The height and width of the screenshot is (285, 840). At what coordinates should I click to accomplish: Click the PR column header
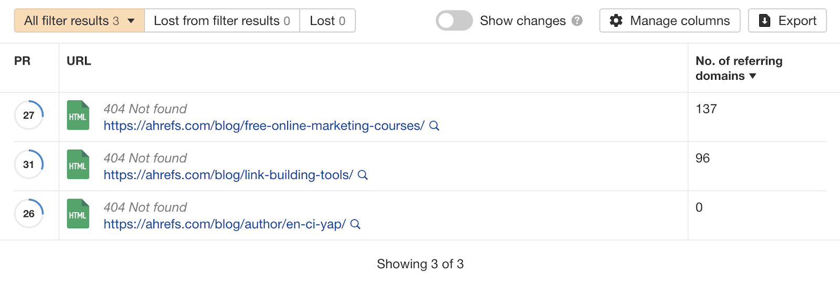pos(22,61)
